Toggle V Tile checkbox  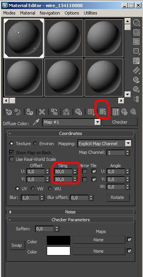coord(94,179)
